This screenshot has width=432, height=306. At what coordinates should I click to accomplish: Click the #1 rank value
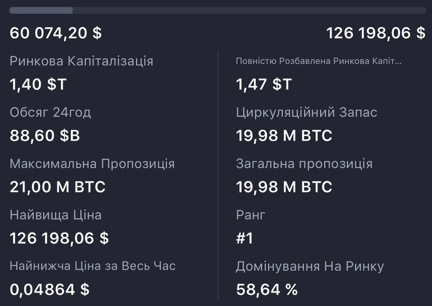[x=244, y=238]
